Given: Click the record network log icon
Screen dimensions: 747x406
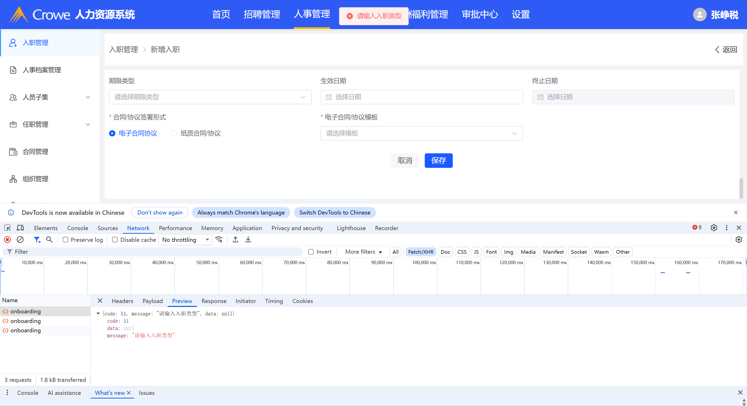Looking at the screenshot, I should (x=7, y=239).
